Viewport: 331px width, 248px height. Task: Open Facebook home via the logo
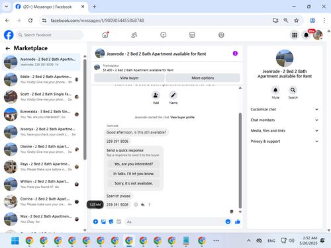[x=9, y=35]
